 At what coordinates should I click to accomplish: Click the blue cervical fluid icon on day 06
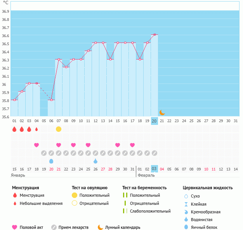click(x=51, y=161)
